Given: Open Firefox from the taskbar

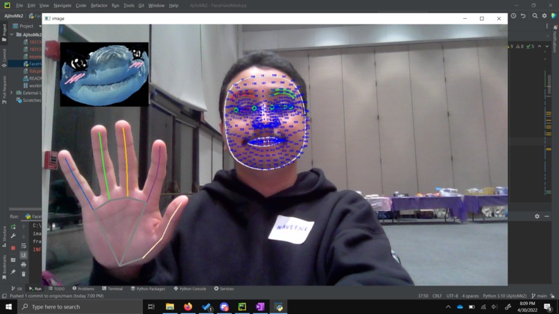Looking at the screenshot, I should (x=188, y=306).
